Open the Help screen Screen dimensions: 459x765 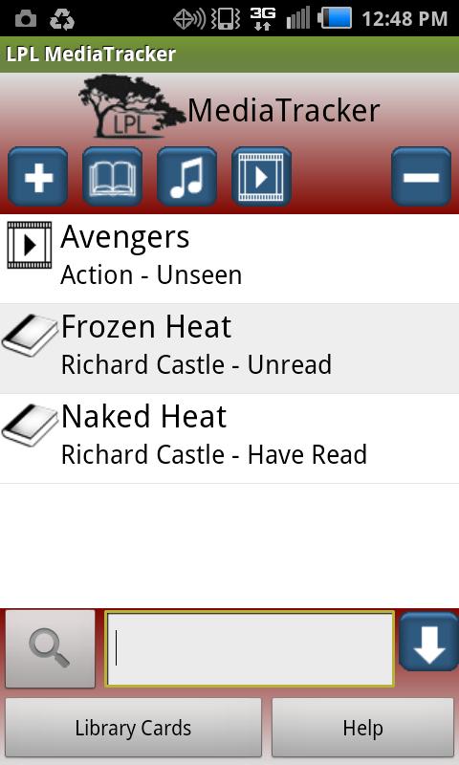click(x=363, y=728)
